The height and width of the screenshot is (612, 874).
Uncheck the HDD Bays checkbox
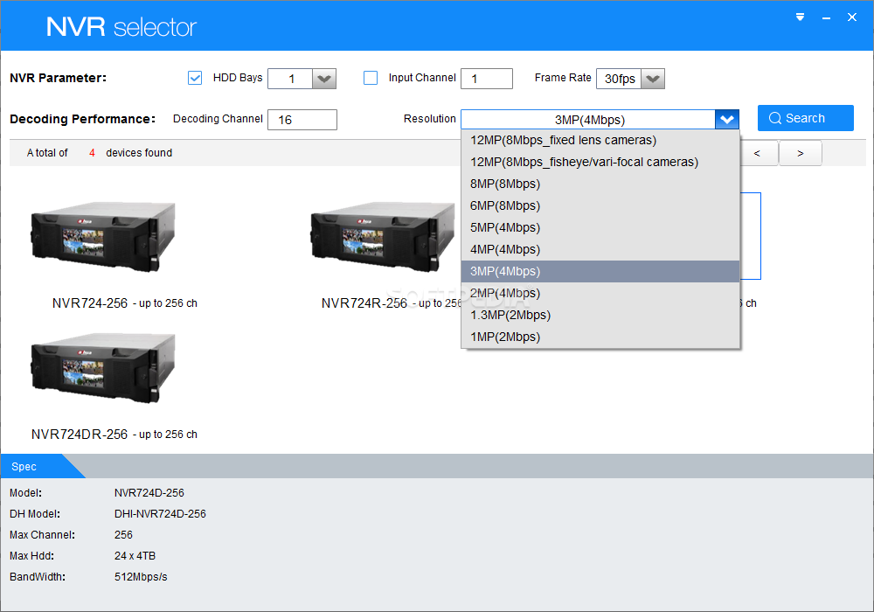pyautogui.click(x=195, y=78)
